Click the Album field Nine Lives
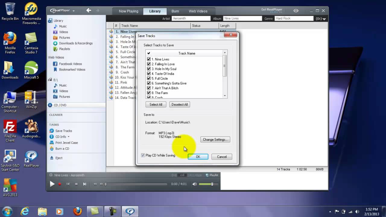Image resolution: width=386 pixels, height=217 pixels. [242, 19]
